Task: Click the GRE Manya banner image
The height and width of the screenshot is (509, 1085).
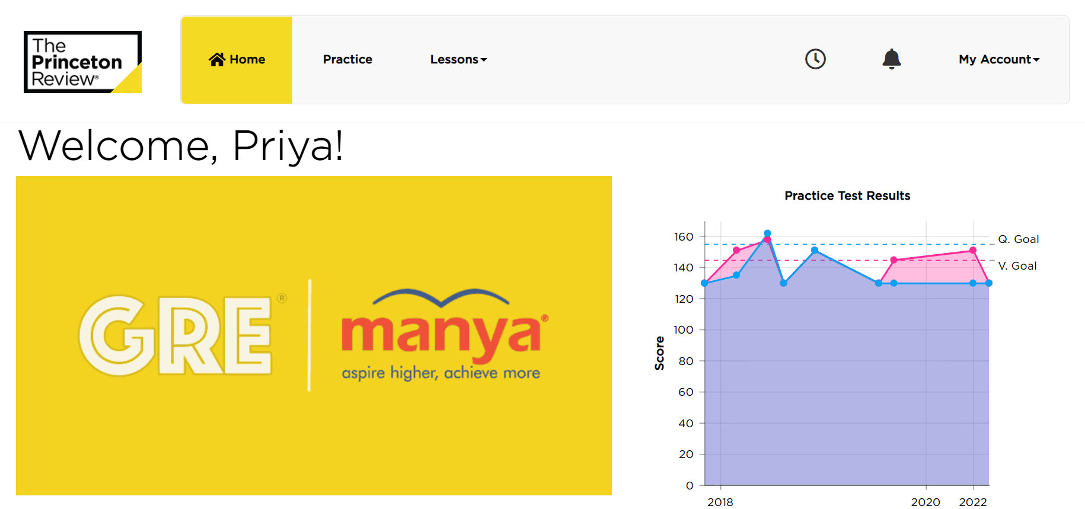Action: [314, 335]
